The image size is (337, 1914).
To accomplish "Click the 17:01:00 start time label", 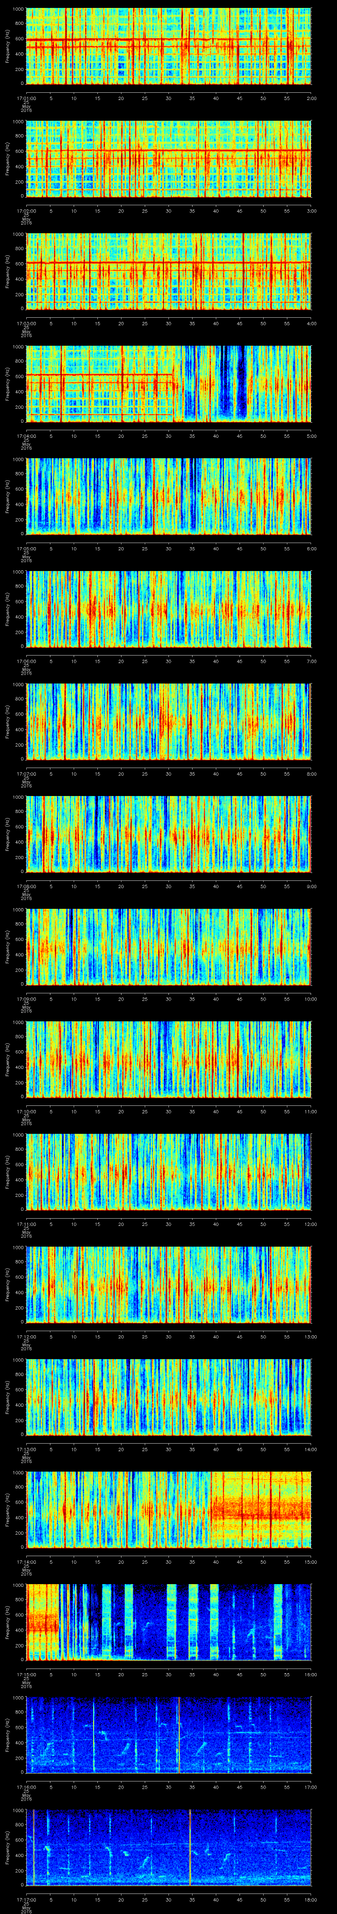I will coord(26,97).
